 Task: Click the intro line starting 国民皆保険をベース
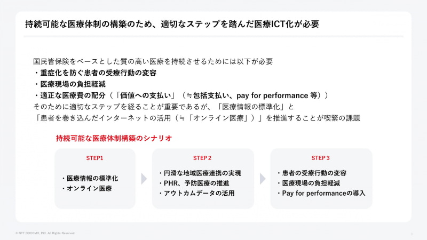(153, 62)
